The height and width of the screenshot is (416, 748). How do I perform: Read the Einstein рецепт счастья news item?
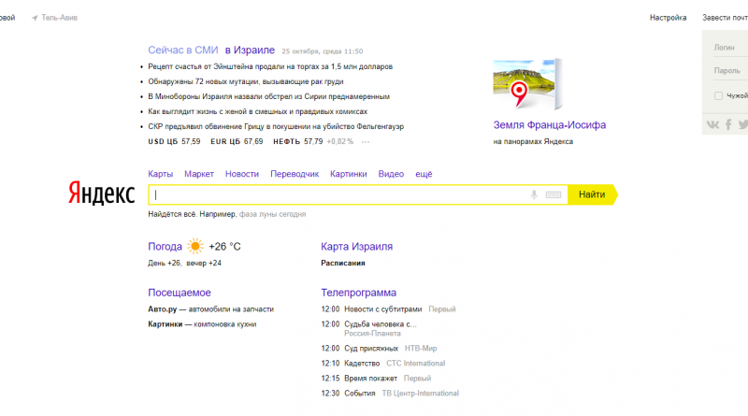(x=270, y=66)
